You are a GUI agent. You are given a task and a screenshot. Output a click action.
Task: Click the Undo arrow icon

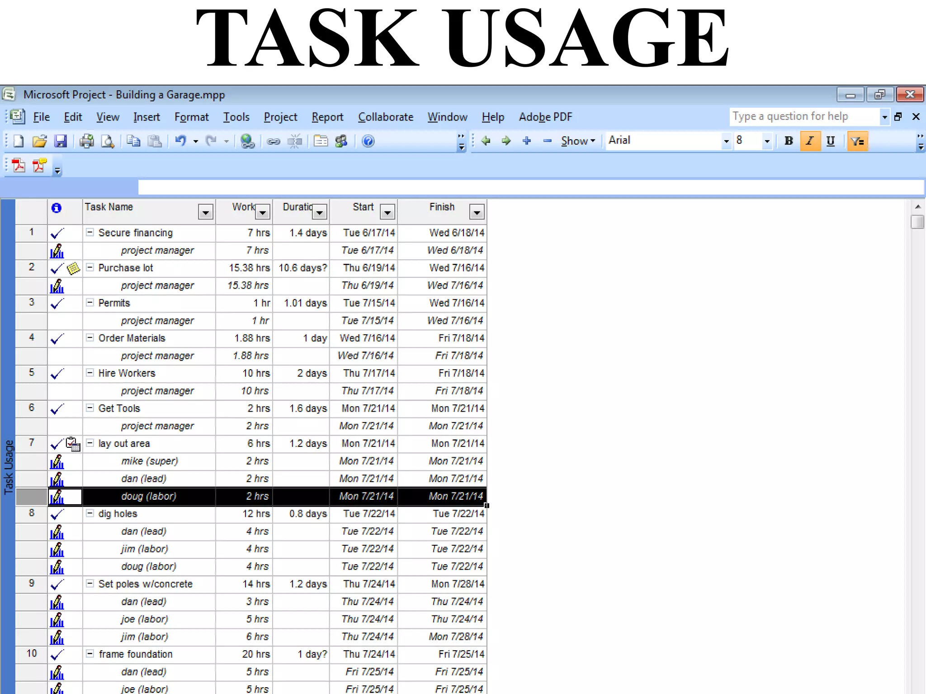tap(181, 141)
